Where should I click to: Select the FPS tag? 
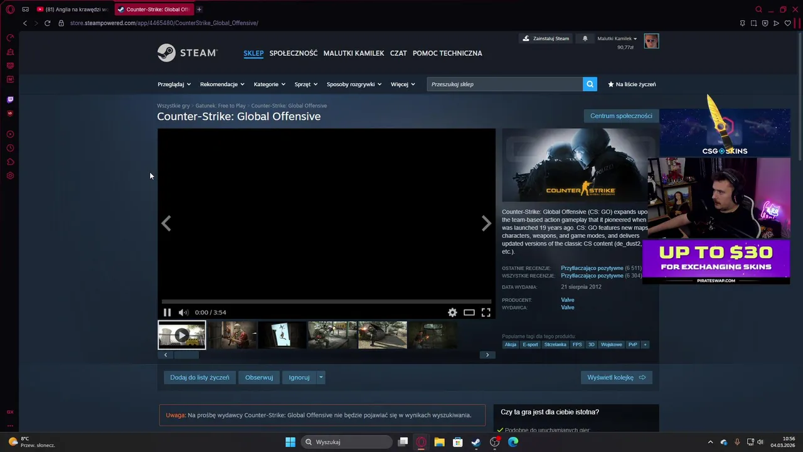click(x=577, y=345)
